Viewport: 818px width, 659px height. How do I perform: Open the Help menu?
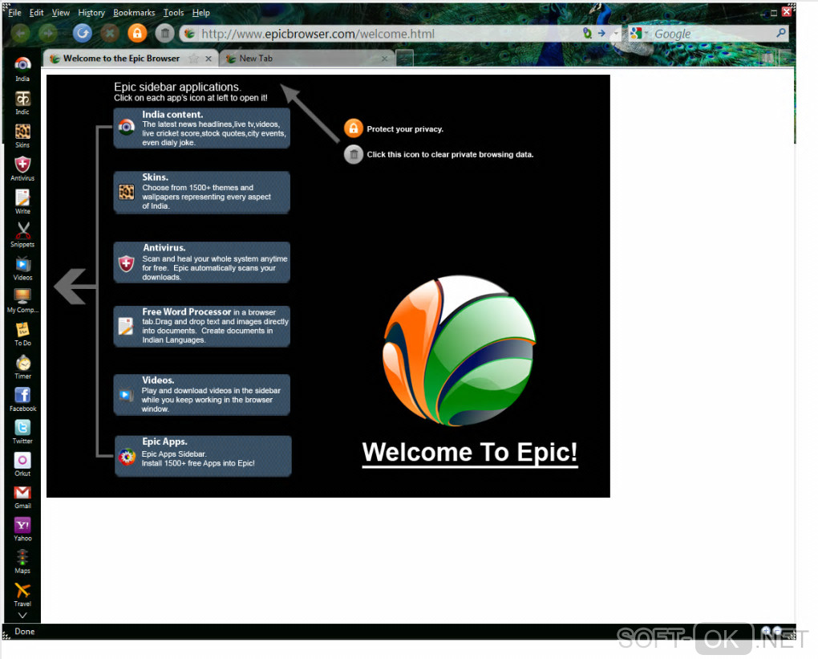click(200, 13)
